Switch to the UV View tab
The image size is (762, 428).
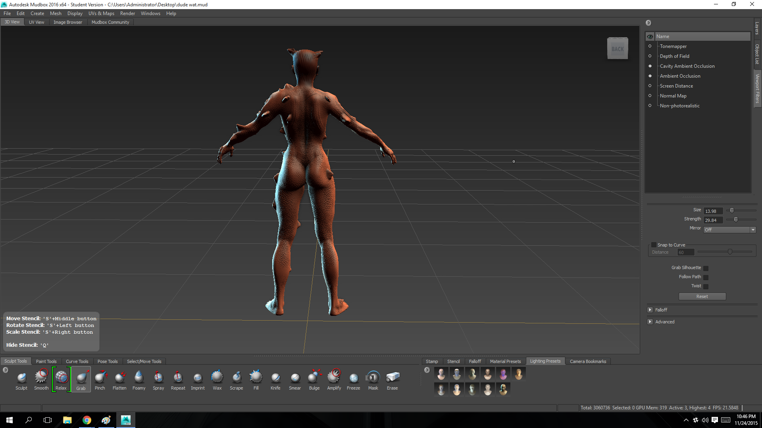(37, 22)
